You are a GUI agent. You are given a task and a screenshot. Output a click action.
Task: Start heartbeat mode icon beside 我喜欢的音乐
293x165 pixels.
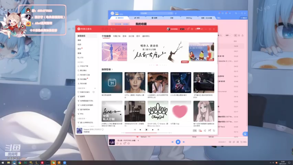coord(94,92)
